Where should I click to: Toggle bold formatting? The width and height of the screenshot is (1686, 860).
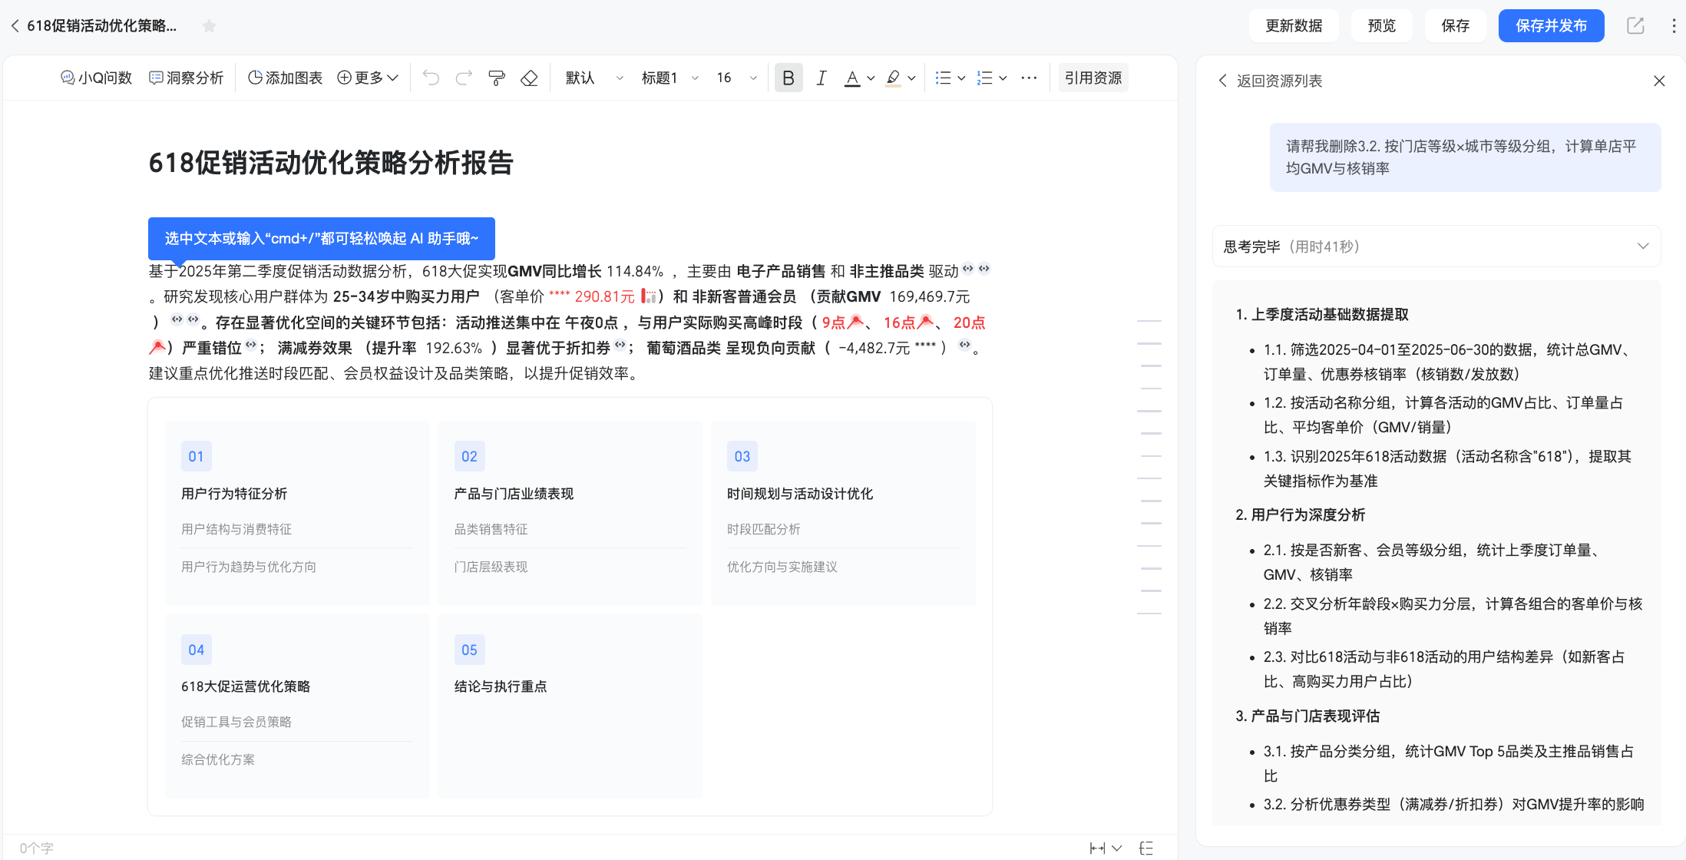pyautogui.click(x=788, y=78)
